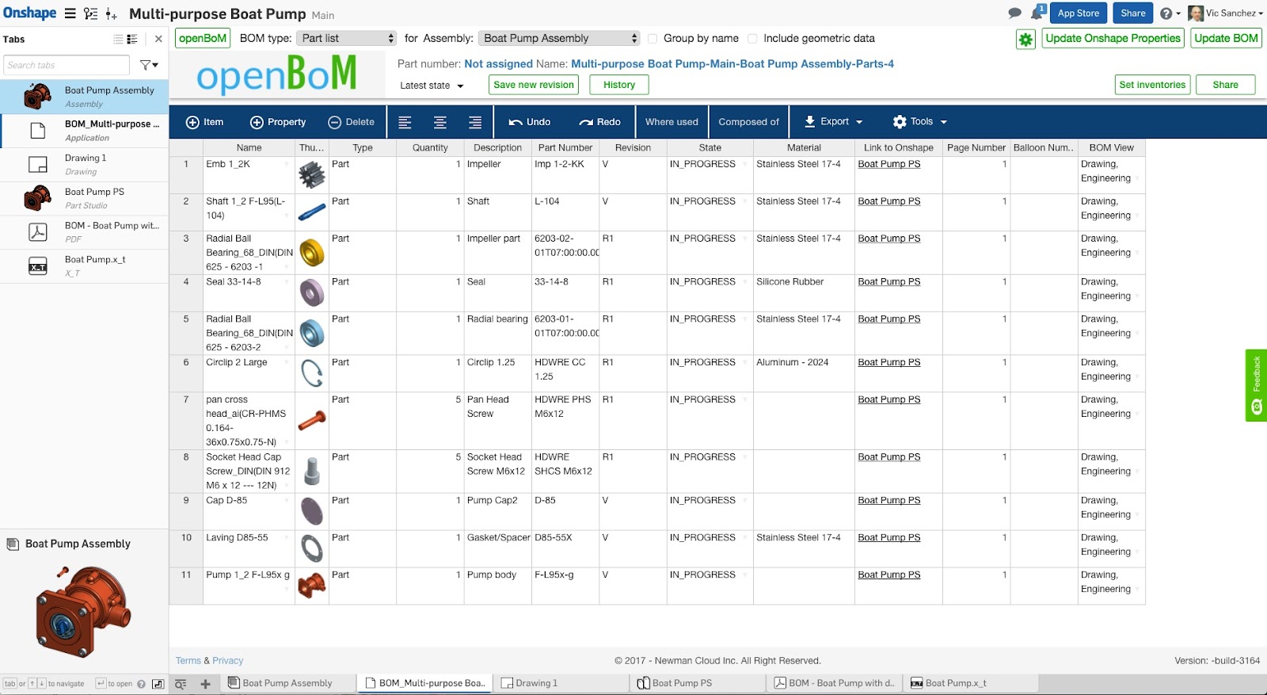1267x695 pixels.
Task: Switch to BOM_Multi-purpose Boa.. bottom tab
Action: pos(425,683)
